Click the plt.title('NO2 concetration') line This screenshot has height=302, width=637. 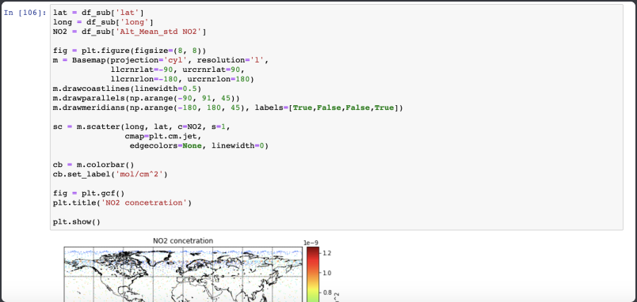[122, 202]
